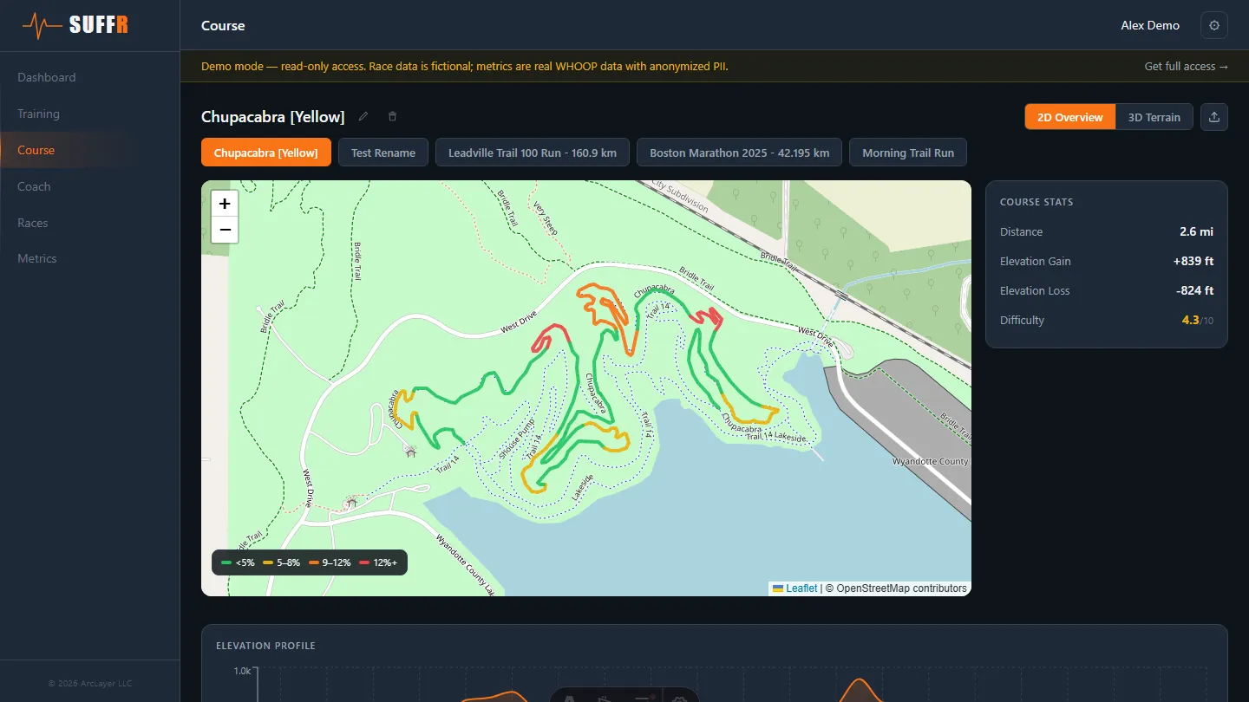Go to Training section

(x=39, y=114)
